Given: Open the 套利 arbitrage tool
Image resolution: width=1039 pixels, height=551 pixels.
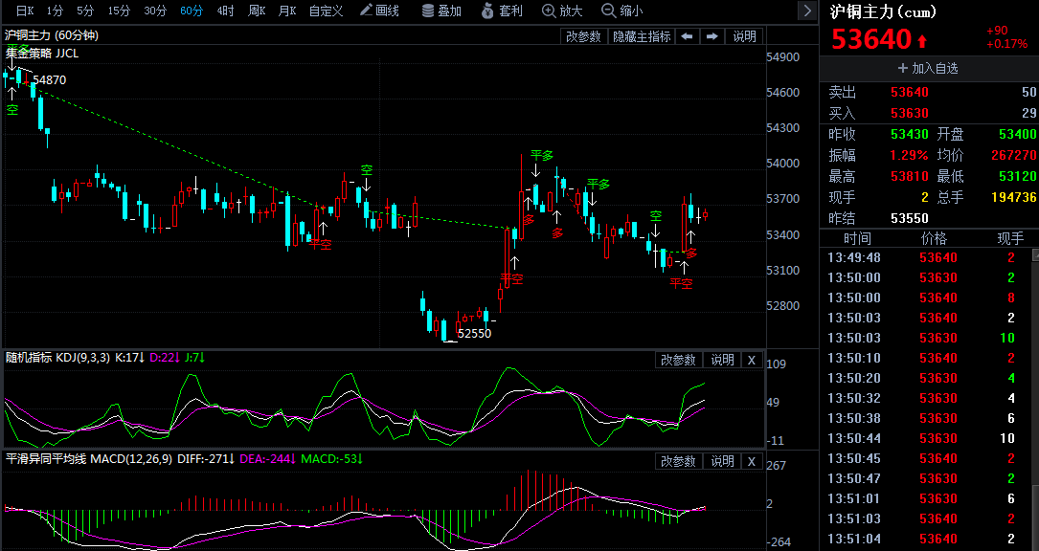Looking at the screenshot, I should (x=502, y=11).
